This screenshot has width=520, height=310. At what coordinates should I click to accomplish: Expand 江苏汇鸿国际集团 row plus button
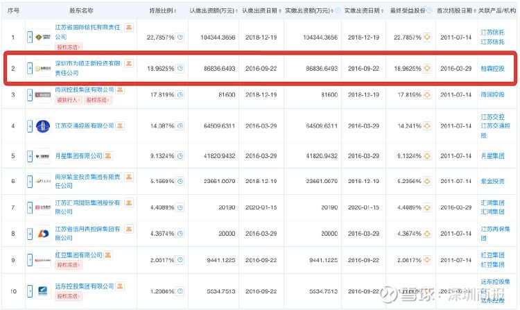(x=30, y=207)
